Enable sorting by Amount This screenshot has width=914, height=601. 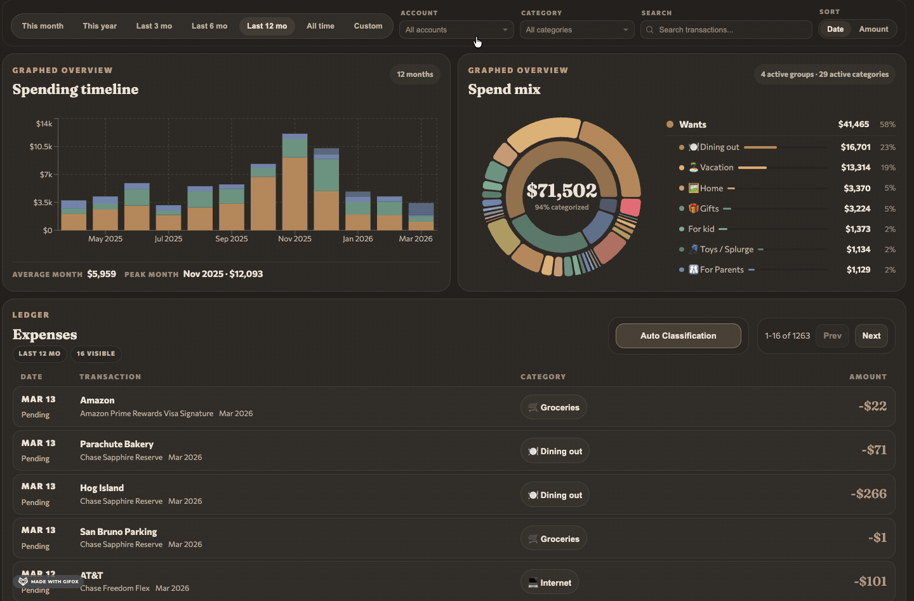tap(873, 29)
